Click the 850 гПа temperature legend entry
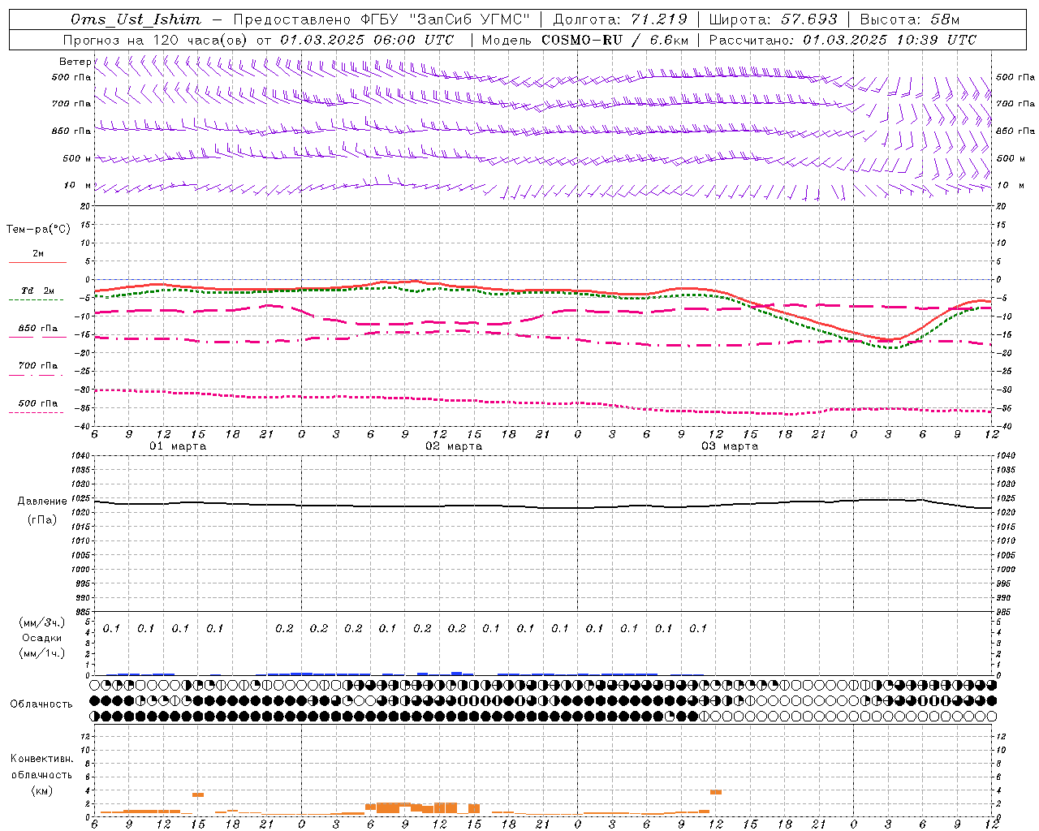Screen dimensions: 1039x831 (x=38, y=329)
